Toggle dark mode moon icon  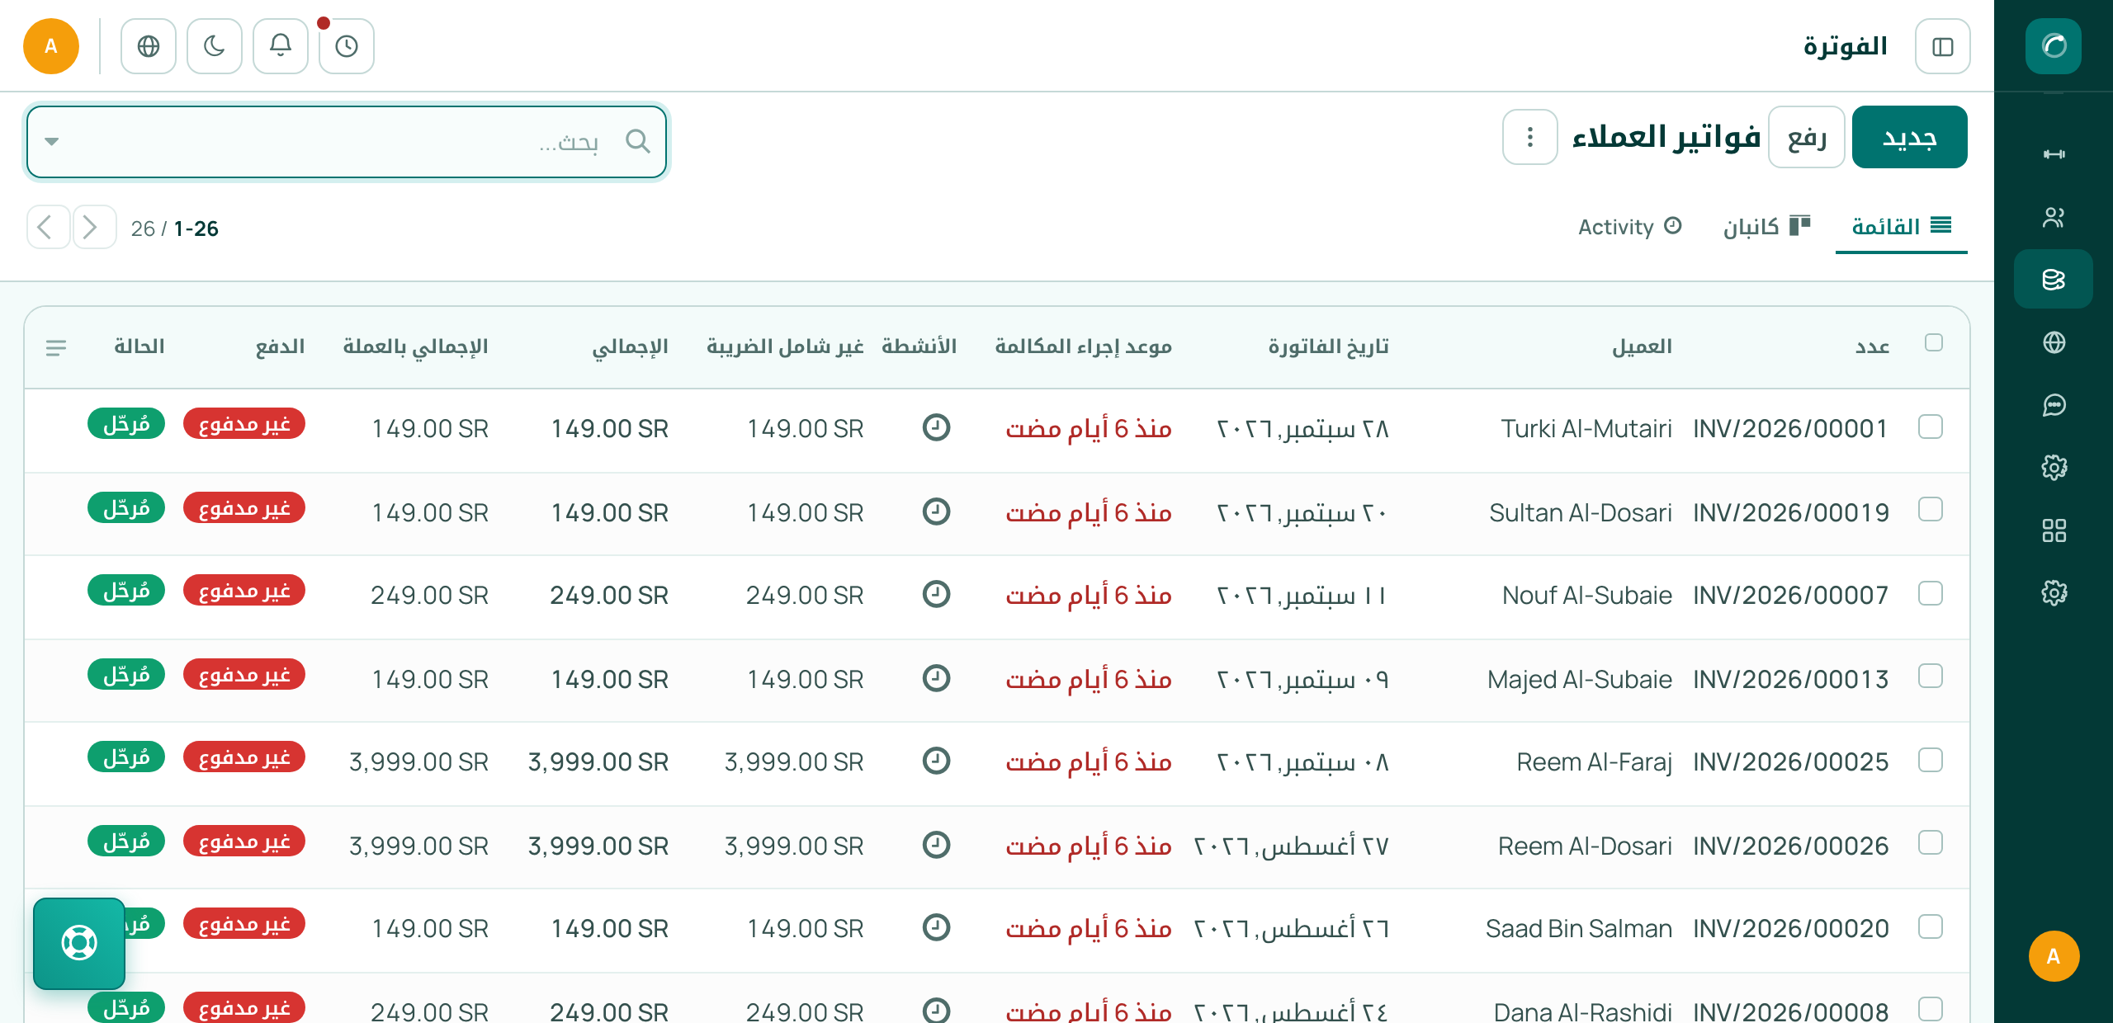(215, 46)
